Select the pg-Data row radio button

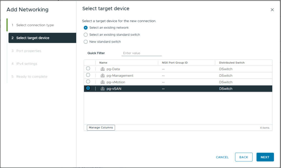[x=88, y=68]
